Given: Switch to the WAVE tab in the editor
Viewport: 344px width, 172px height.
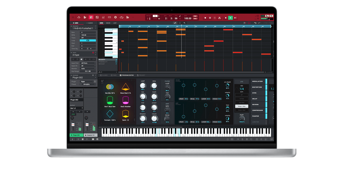Looking at the screenshot, I should (x=108, y=23).
